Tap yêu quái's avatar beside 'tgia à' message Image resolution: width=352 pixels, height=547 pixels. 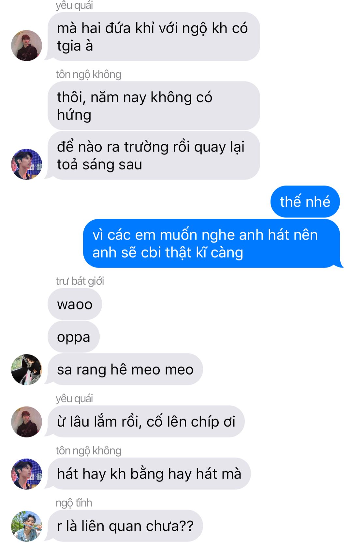coord(27,45)
